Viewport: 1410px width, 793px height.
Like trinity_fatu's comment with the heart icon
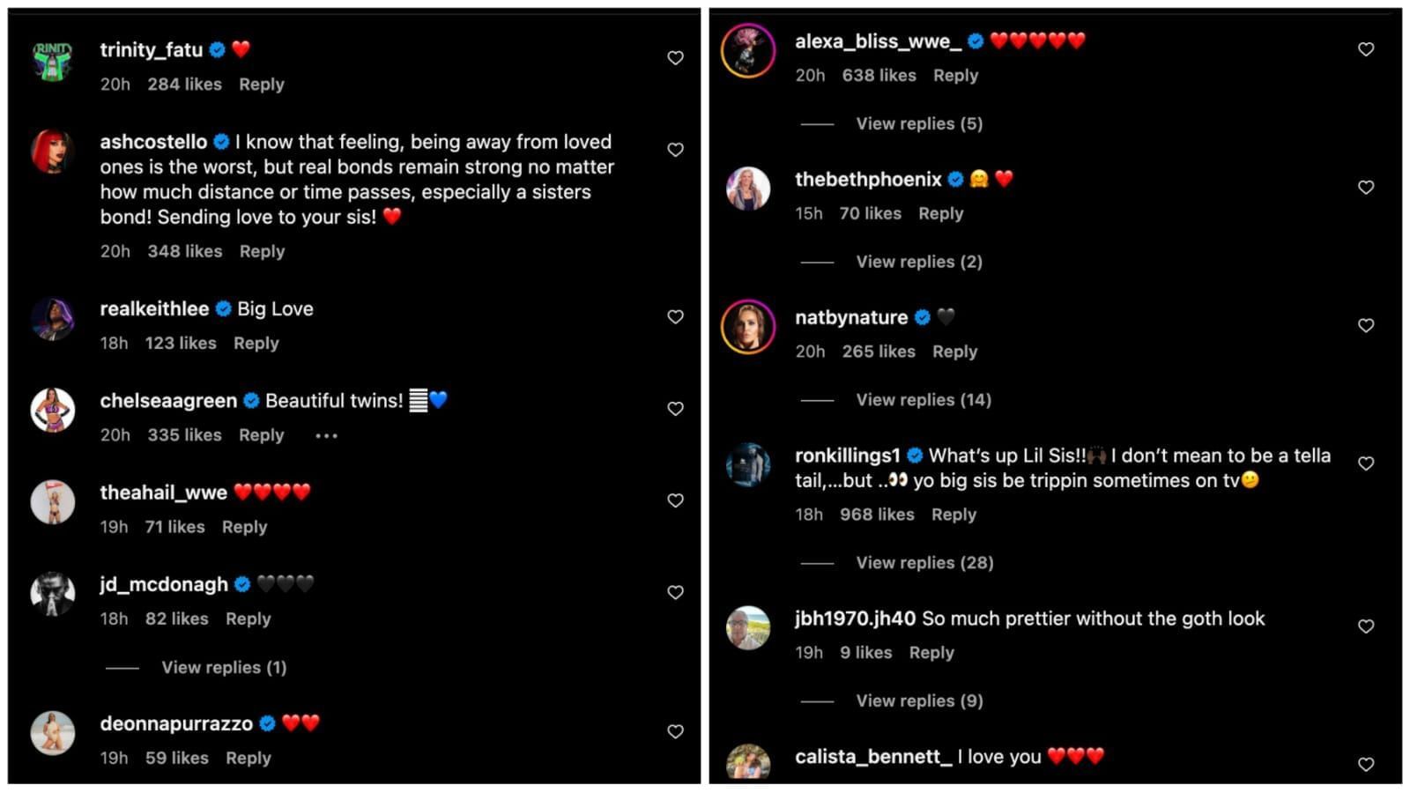click(x=675, y=57)
